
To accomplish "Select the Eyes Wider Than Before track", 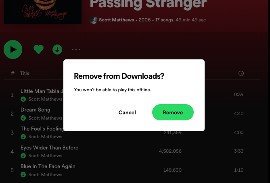I will [132, 151].
